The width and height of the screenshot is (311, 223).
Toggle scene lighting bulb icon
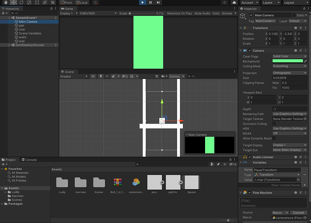click(101, 77)
